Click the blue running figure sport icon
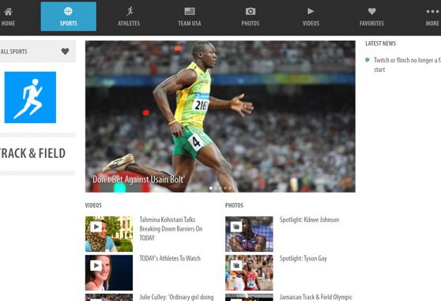 (30, 97)
